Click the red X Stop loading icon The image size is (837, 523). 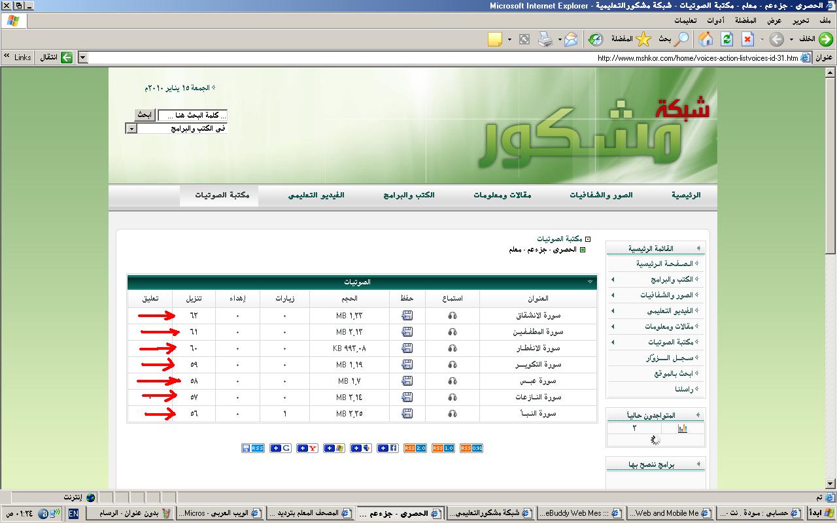click(x=747, y=39)
